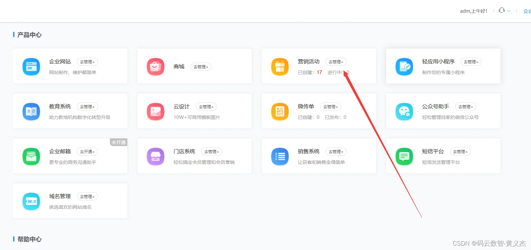Click the 挑选喜欢的网站域名 description
Viewport: 531px width, 250px height.
pyautogui.click(x=70, y=207)
